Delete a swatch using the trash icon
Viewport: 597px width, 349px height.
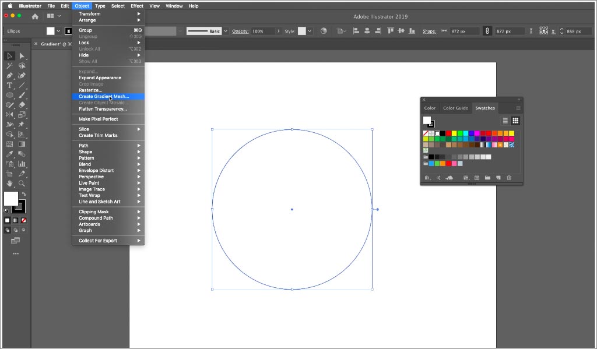[x=509, y=177]
